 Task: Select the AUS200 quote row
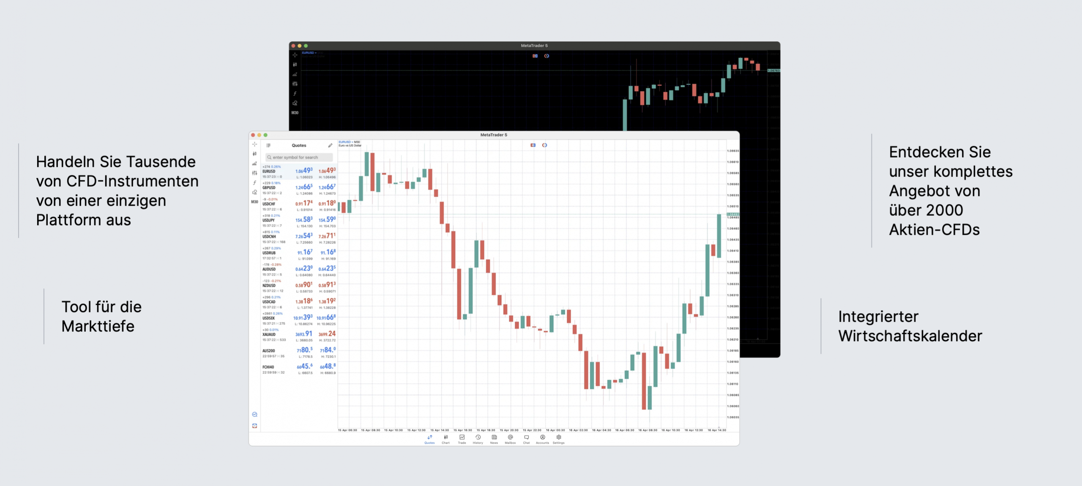299,352
